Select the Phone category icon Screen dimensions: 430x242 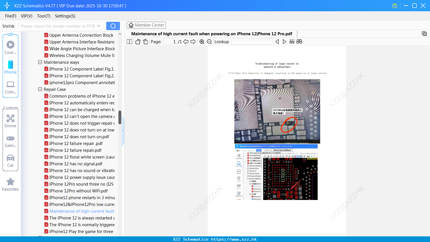10,67
